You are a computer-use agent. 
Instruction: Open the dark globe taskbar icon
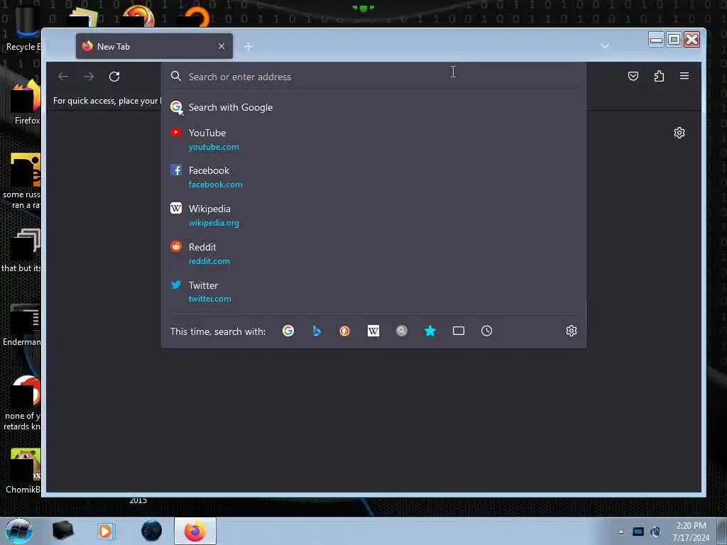pos(152,531)
